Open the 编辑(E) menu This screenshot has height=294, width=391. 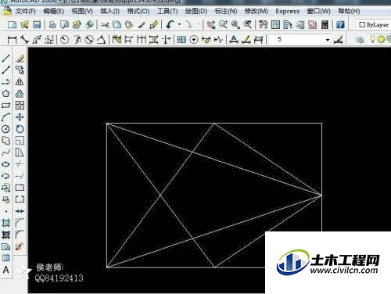[53, 11]
